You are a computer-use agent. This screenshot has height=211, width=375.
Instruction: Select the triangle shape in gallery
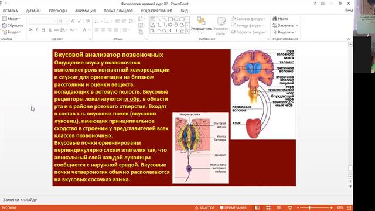[x=153, y=25]
